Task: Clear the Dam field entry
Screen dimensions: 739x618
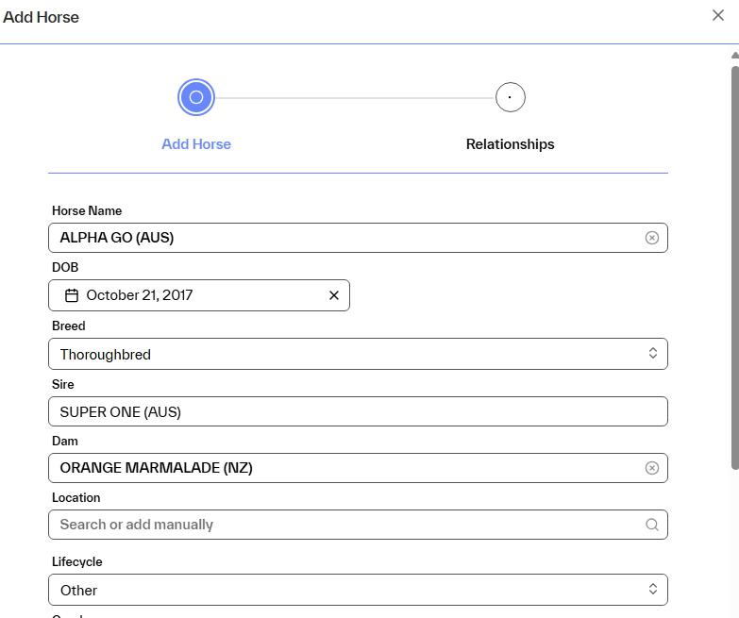Action: pos(651,468)
